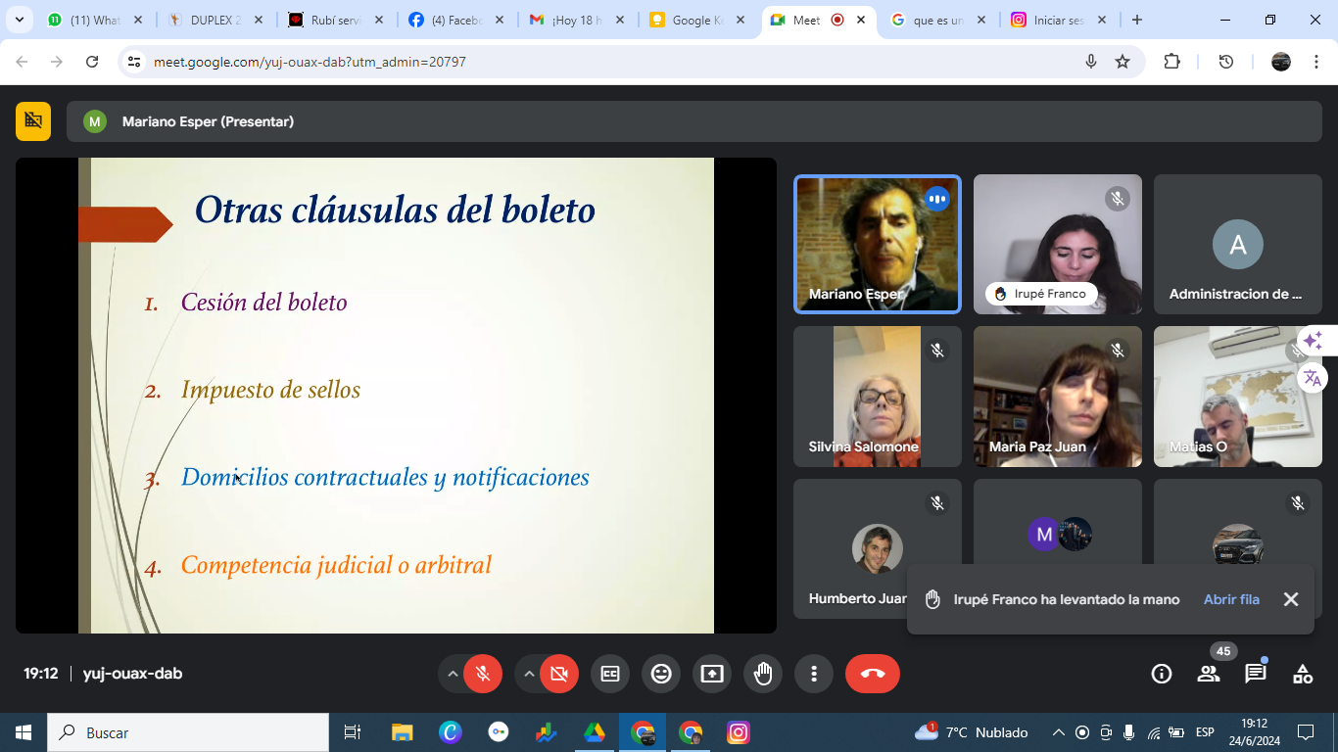
Task: Dismiss the raised hand notification
Action: [x=1291, y=599]
